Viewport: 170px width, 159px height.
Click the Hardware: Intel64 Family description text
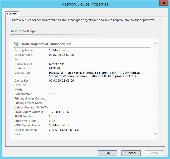(95, 74)
